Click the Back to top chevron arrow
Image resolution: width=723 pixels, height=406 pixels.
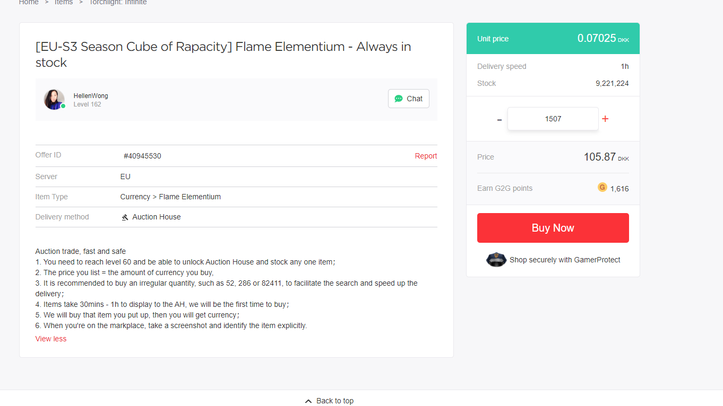(x=308, y=401)
